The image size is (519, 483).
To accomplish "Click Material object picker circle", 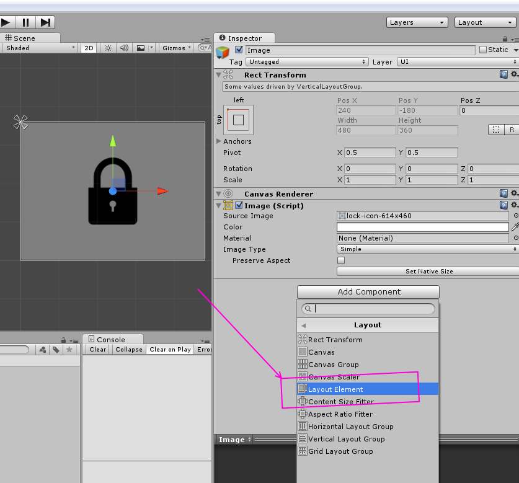I will (516, 238).
